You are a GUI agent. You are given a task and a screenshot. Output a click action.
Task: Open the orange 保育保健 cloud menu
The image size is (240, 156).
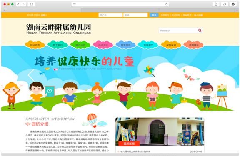171,45
